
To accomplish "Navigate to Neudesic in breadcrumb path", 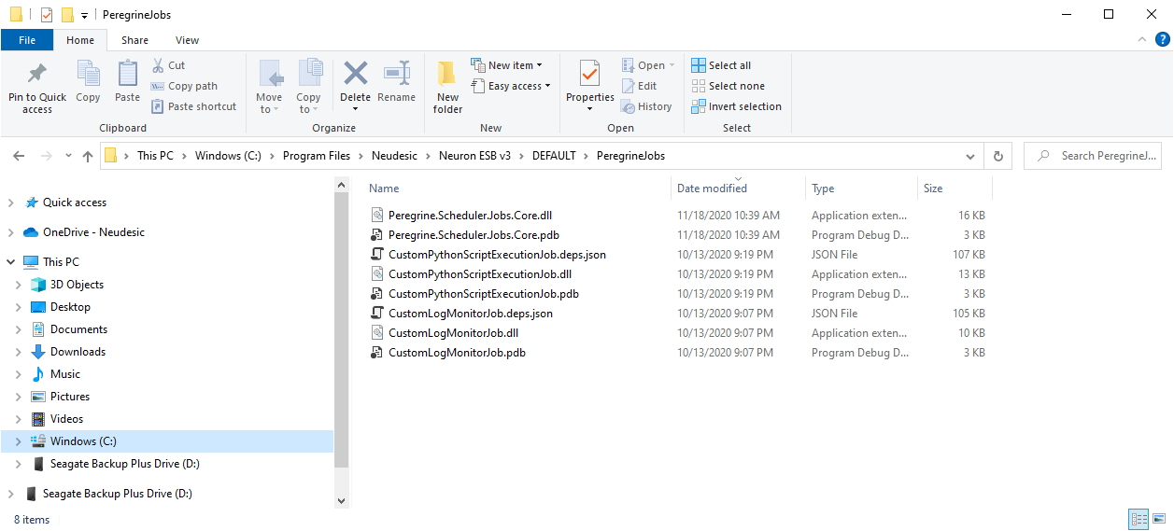I will [395, 156].
